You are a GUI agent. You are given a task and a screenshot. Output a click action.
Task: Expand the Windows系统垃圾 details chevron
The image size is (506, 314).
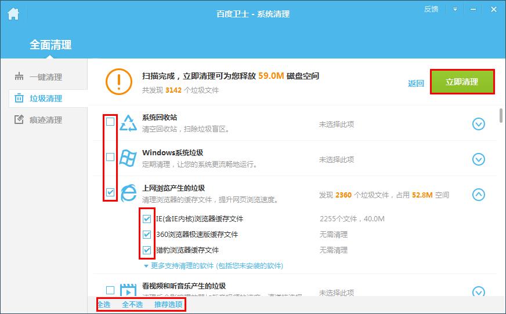pyautogui.click(x=478, y=159)
